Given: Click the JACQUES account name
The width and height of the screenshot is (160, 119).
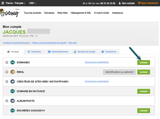Looking at the screenshot, I should (14, 32).
